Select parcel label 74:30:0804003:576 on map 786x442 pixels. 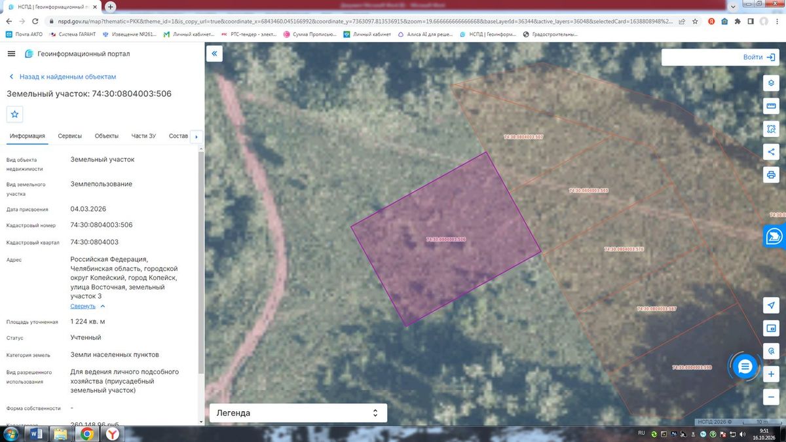[624, 249]
